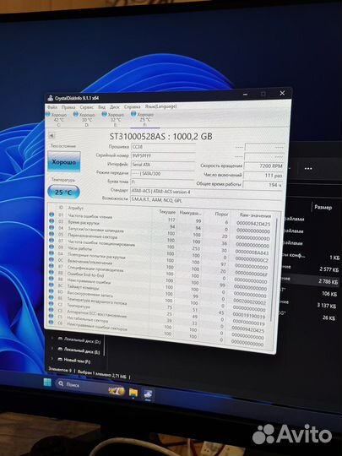The image size is (342, 456).
Task: Click the SATA/300 transfer mode field
Action: (162, 174)
